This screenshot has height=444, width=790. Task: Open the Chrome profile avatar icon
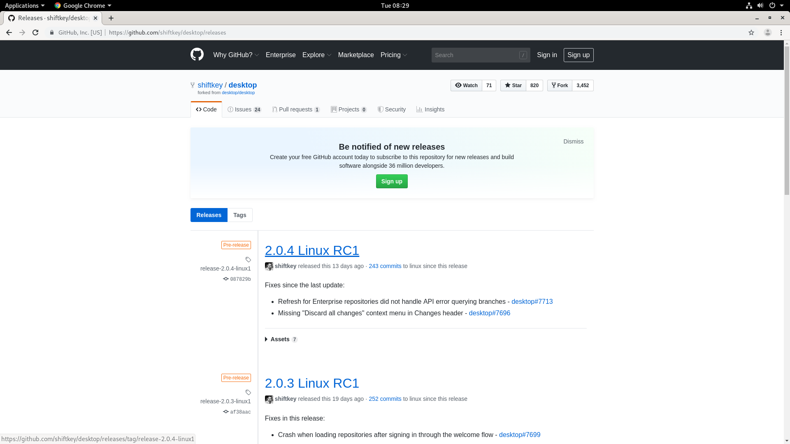[767, 32]
